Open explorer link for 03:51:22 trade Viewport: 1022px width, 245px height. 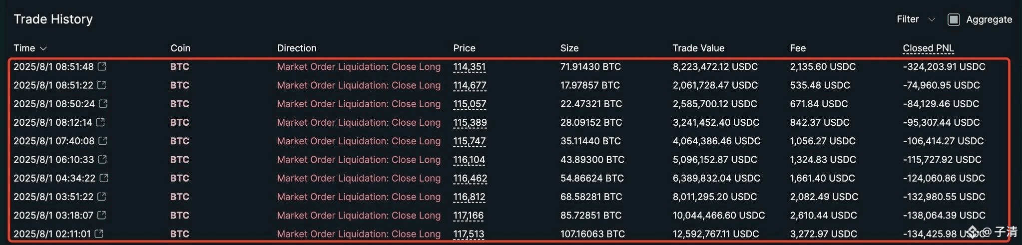pos(101,197)
